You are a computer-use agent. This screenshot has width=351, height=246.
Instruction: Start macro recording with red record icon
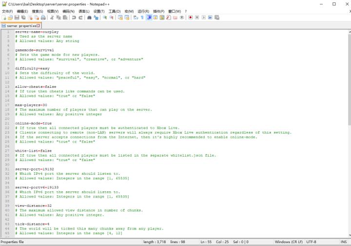coord(191,18)
